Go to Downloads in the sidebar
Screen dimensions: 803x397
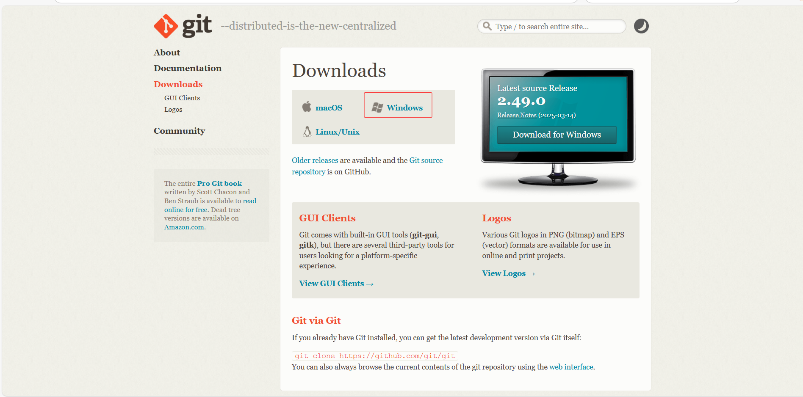[x=178, y=84]
